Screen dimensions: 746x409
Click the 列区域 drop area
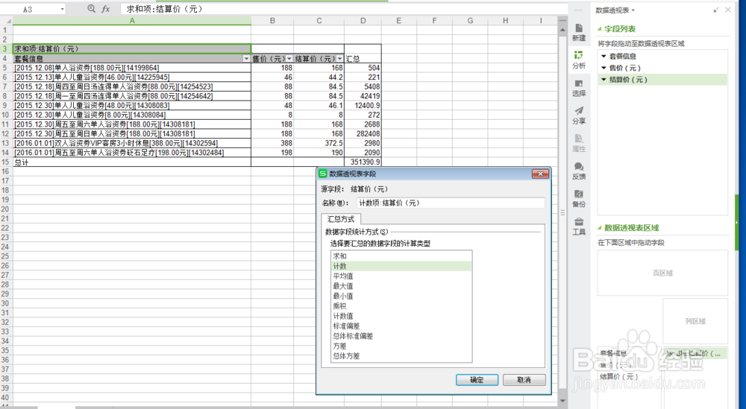[695, 321]
